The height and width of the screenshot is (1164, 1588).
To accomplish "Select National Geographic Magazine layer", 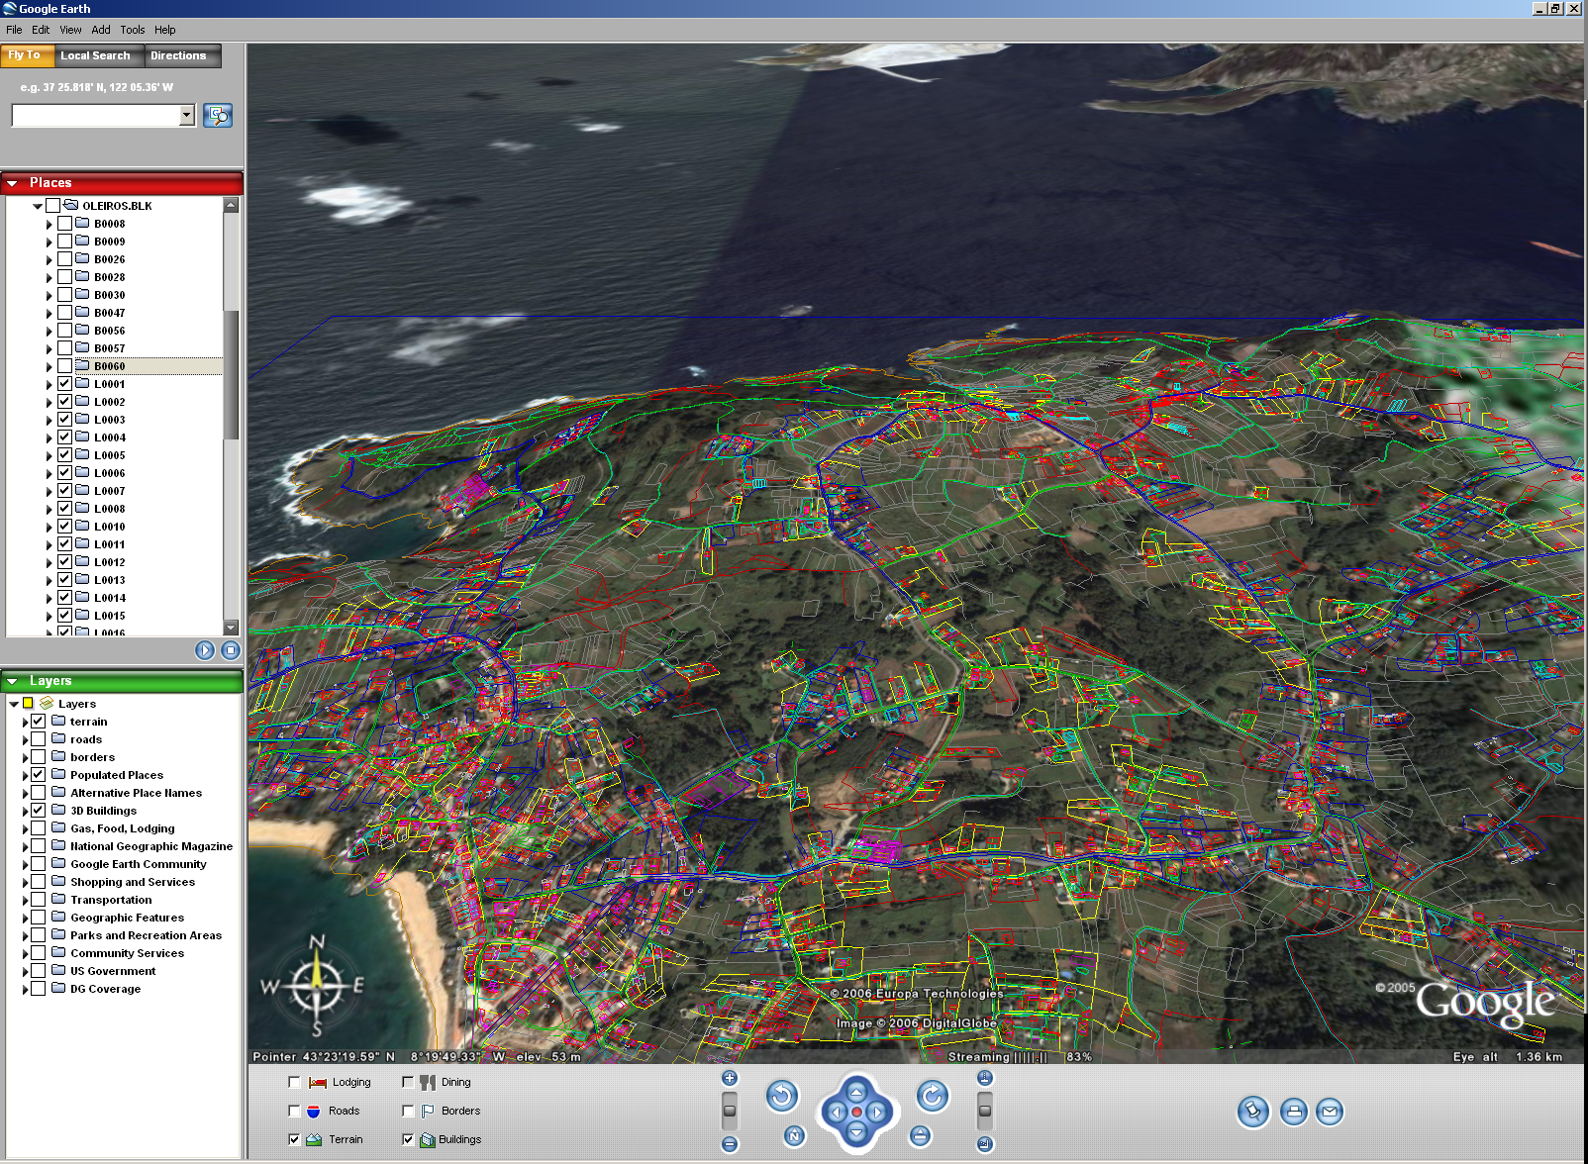I will [151, 846].
